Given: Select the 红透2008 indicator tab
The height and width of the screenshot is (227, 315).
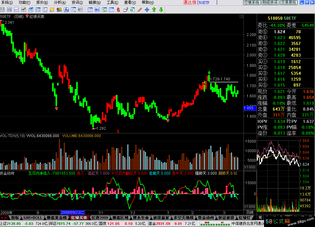Looking at the screenshot, I should (x=100, y=217).
